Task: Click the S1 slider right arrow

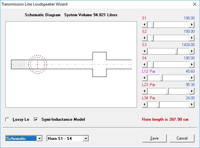Action: (192, 25)
